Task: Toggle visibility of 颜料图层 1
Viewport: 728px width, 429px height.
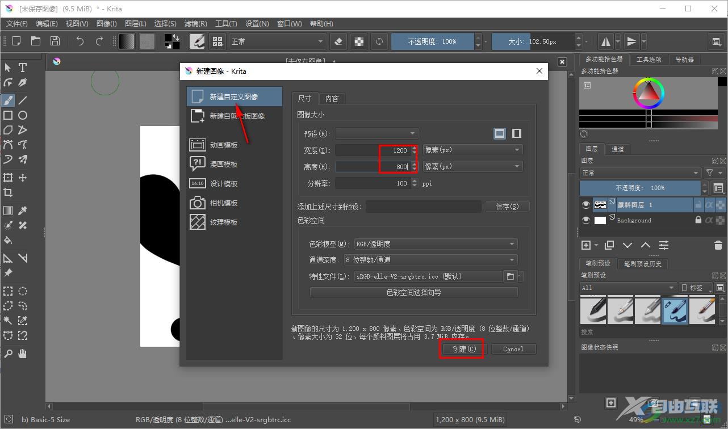Action: click(x=586, y=205)
